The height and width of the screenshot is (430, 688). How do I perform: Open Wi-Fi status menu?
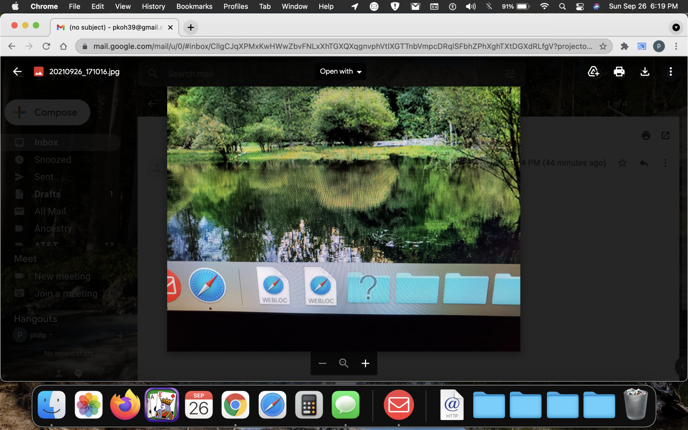544,6
